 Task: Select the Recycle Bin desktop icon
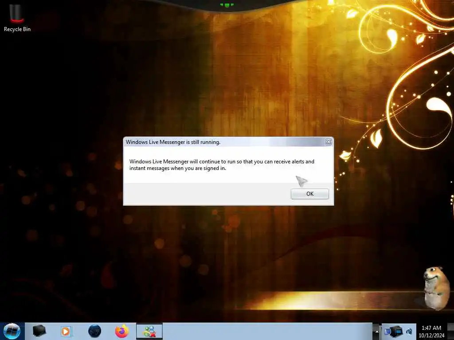click(x=17, y=17)
